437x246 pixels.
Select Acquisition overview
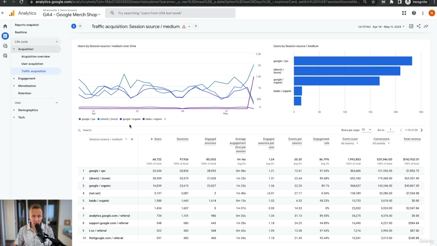coord(36,56)
